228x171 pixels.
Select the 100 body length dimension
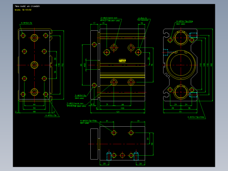(x=122, y=108)
